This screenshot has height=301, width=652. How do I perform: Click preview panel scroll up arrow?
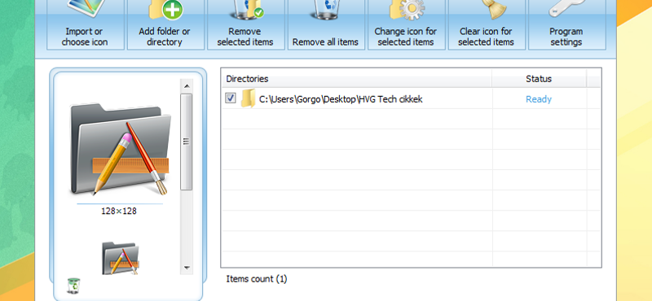pyautogui.click(x=187, y=86)
